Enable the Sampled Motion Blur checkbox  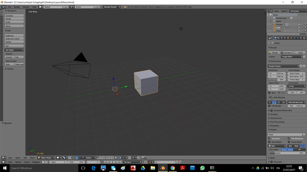(x=271, y=110)
